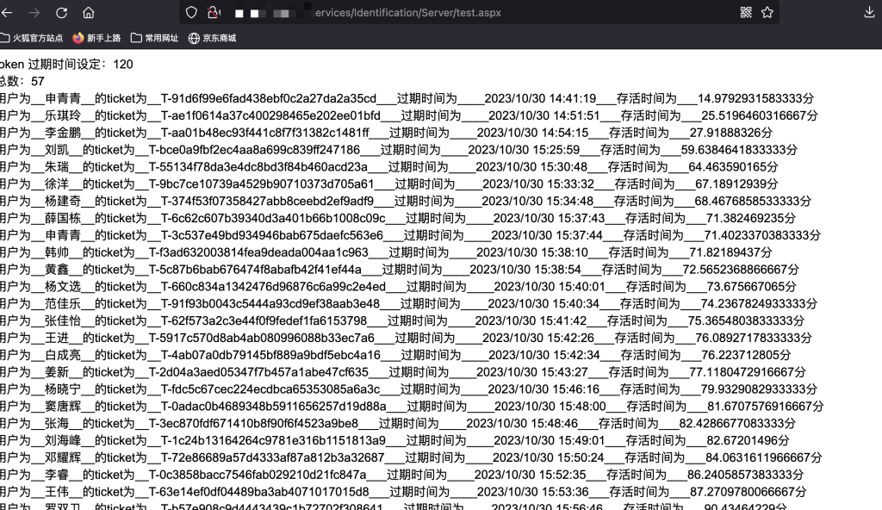Open the tracking protection shield icon
Image resolution: width=882 pixels, height=510 pixels.
pyautogui.click(x=192, y=13)
